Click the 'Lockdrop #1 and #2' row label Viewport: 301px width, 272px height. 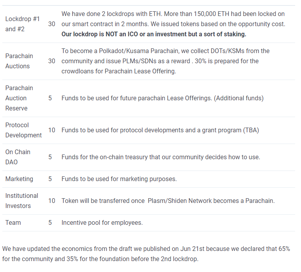(x=23, y=24)
